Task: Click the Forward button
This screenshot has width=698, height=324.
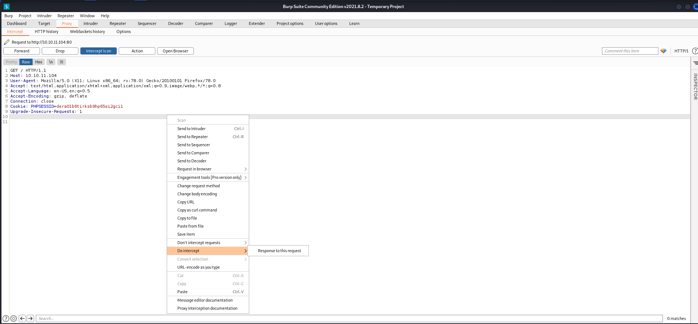Action: (x=22, y=51)
